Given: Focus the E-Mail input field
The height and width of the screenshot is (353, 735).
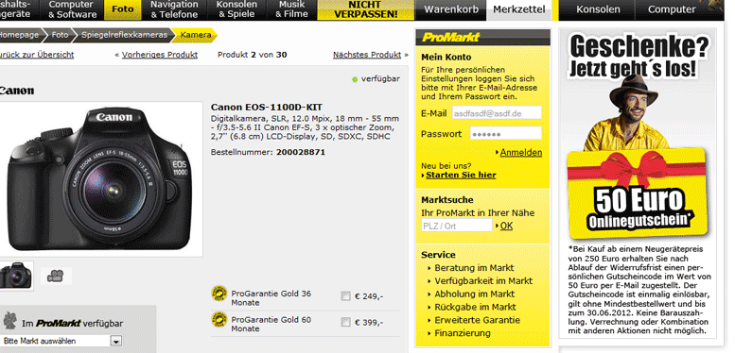Looking at the screenshot, I should [x=497, y=113].
